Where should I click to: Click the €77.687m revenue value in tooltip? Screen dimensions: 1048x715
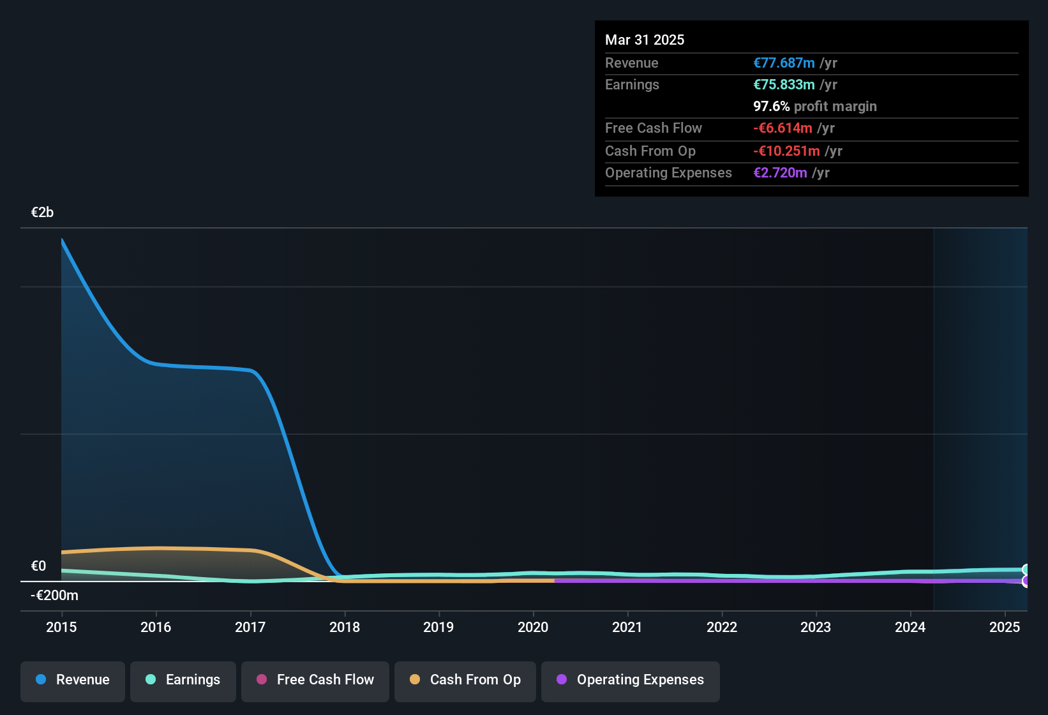784,63
